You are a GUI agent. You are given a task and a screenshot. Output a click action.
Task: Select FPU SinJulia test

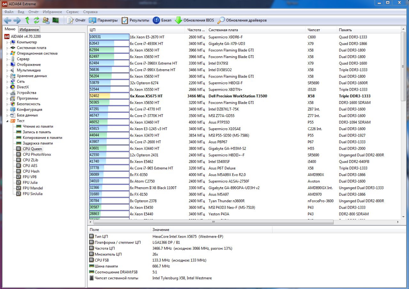(33, 194)
